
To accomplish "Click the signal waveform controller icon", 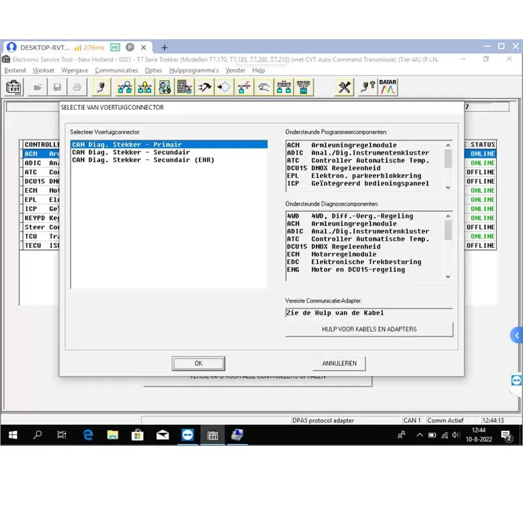I will click(x=244, y=88).
